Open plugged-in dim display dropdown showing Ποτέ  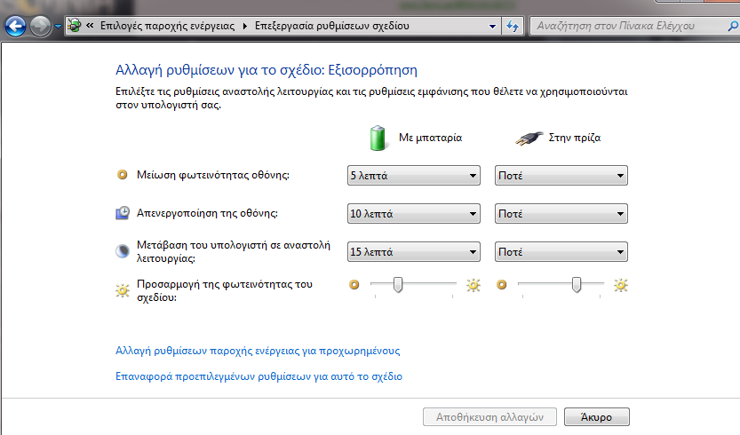(561, 176)
